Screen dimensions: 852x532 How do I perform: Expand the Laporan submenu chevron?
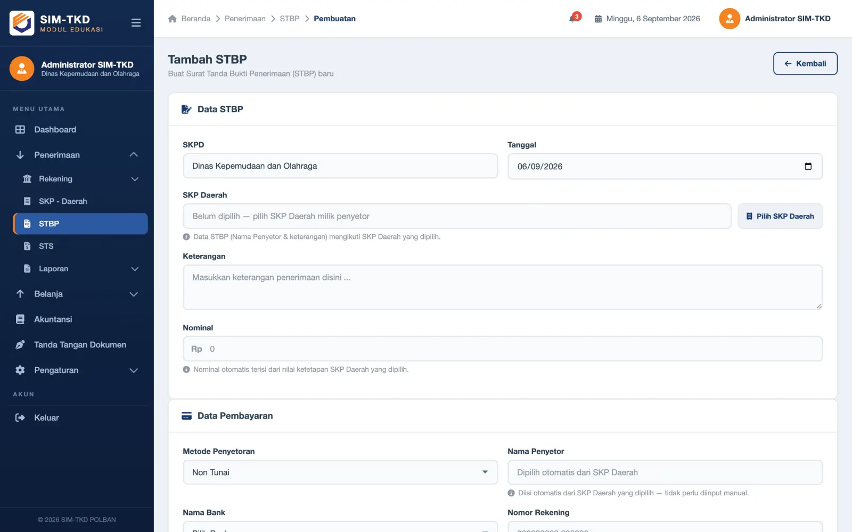click(135, 269)
